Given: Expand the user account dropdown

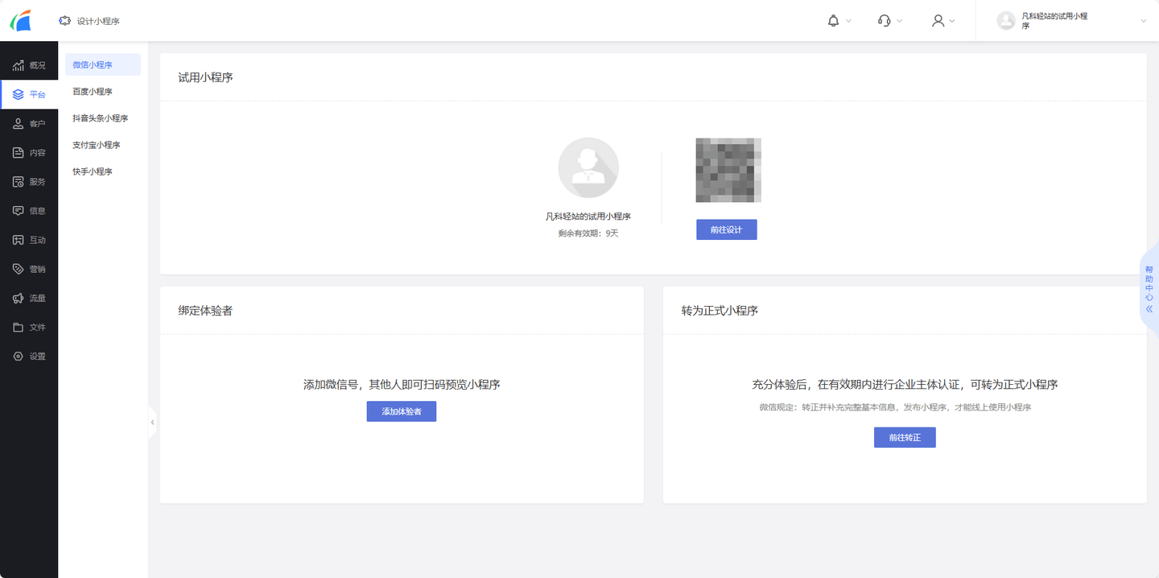Looking at the screenshot, I should coord(942,21).
